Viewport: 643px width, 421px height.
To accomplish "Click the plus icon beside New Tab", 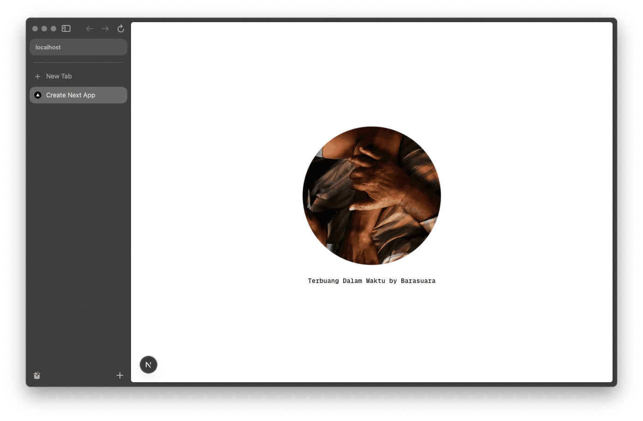I will [x=38, y=76].
